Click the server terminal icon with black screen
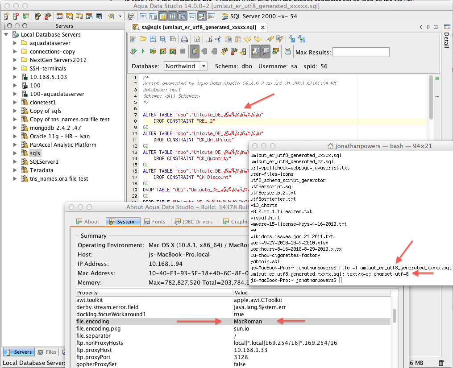The height and width of the screenshot is (368, 453). (99, 16)
